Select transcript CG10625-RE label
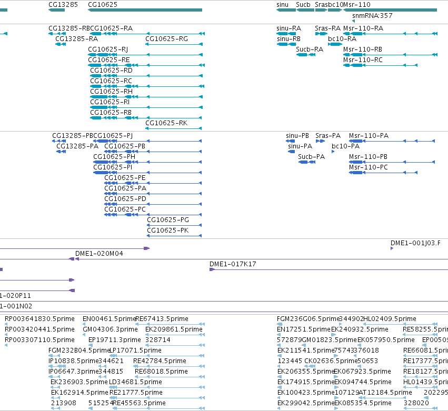This screenshot has width=448, height=411. coord(109,60)
